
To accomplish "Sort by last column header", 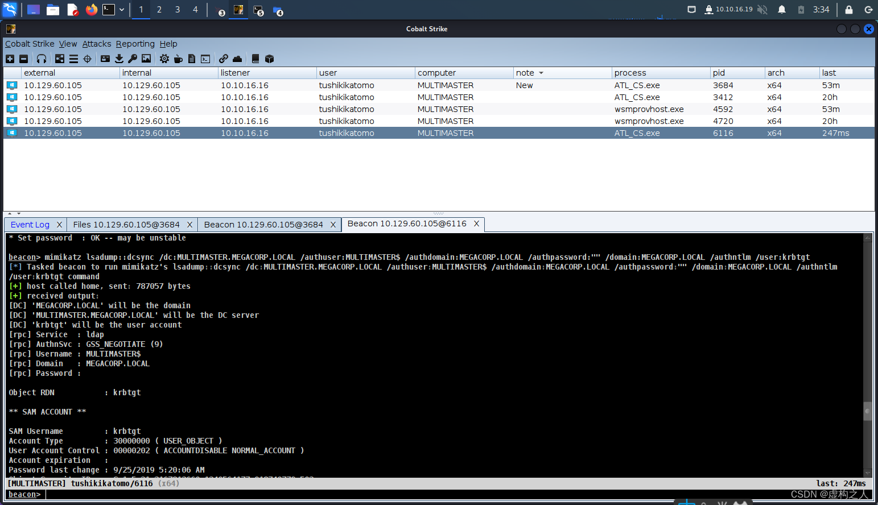I will pyautogui.click(x=847, y=73).
